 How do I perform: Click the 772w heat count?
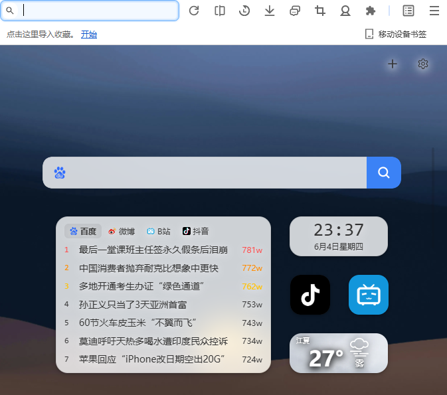coord(252,268)
